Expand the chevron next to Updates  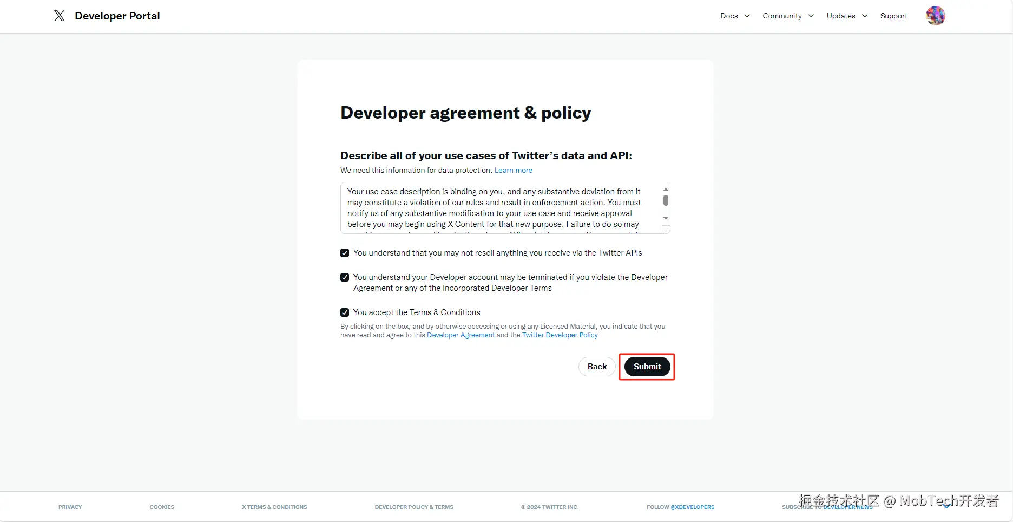865,16
